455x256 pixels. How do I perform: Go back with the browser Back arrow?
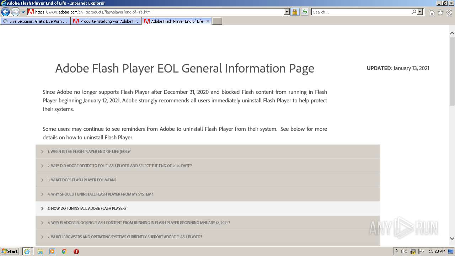pos(5,12)
